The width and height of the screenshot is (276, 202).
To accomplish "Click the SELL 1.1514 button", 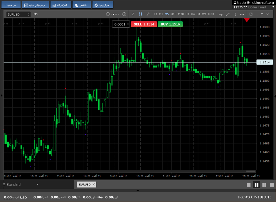I will pos(144,24).
